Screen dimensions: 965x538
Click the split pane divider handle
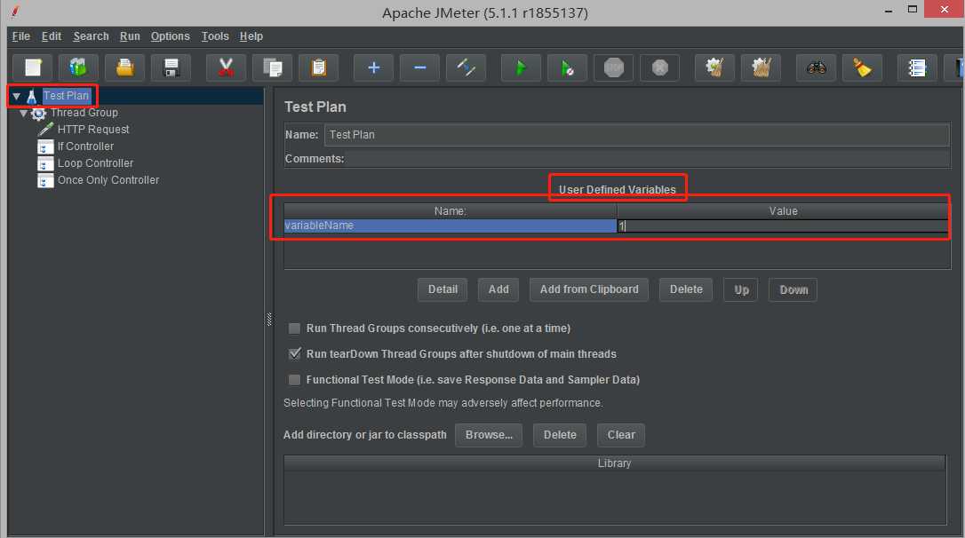pyautogui.click(x=269, y=319)
